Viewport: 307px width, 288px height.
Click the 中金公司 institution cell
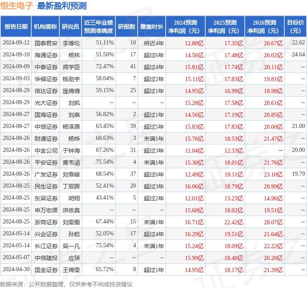pos(46,150)
